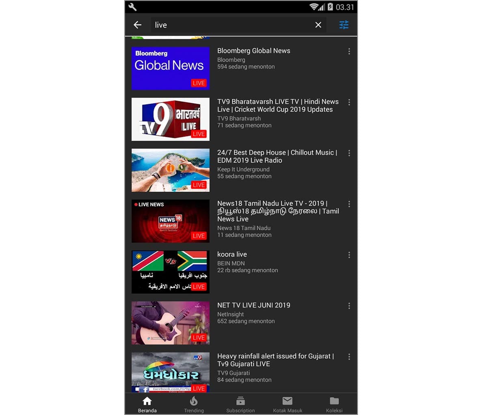Tap the Heavy rainfall alert Gujarat title
The image size is (481, 415).
tap(276, 360)
